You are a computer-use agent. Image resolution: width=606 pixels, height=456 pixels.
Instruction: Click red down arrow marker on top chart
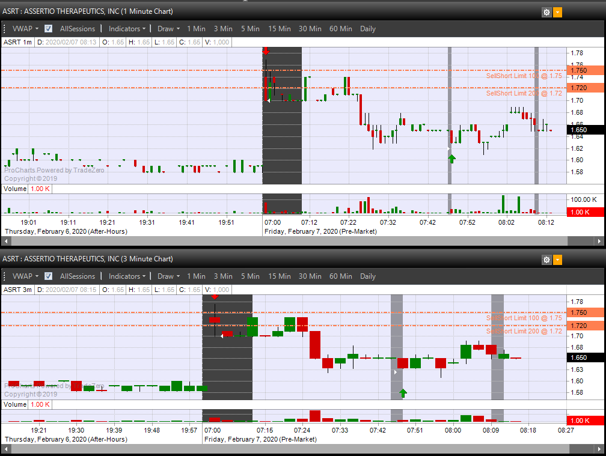point(266,51)
